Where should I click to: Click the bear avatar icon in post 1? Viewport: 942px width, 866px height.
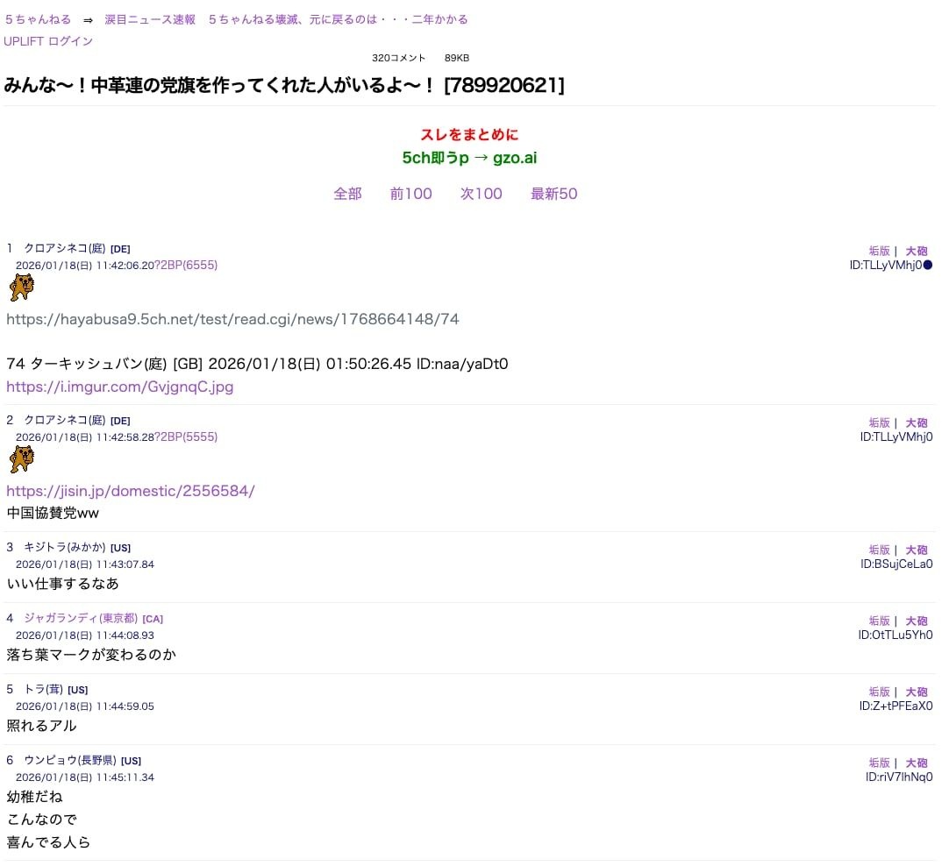(x=22, y=287)
